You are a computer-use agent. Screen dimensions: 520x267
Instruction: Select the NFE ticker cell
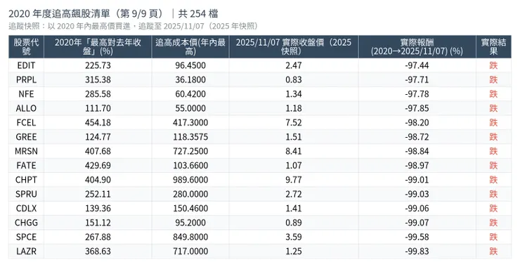(26, 94)
